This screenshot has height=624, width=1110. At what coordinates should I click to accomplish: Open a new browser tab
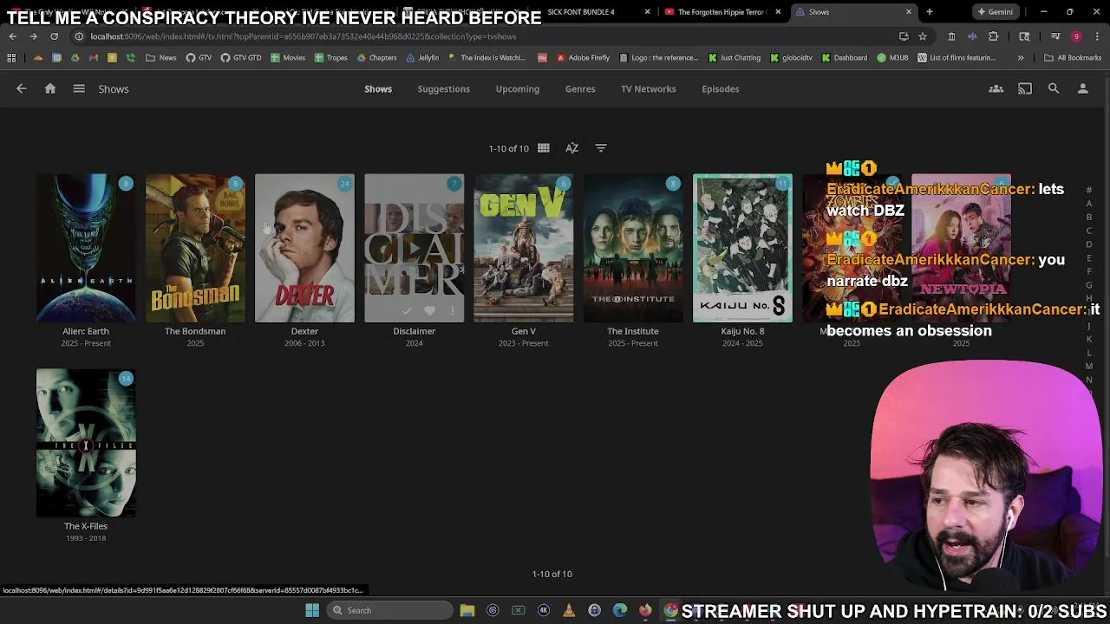click(x=930, y=12)
